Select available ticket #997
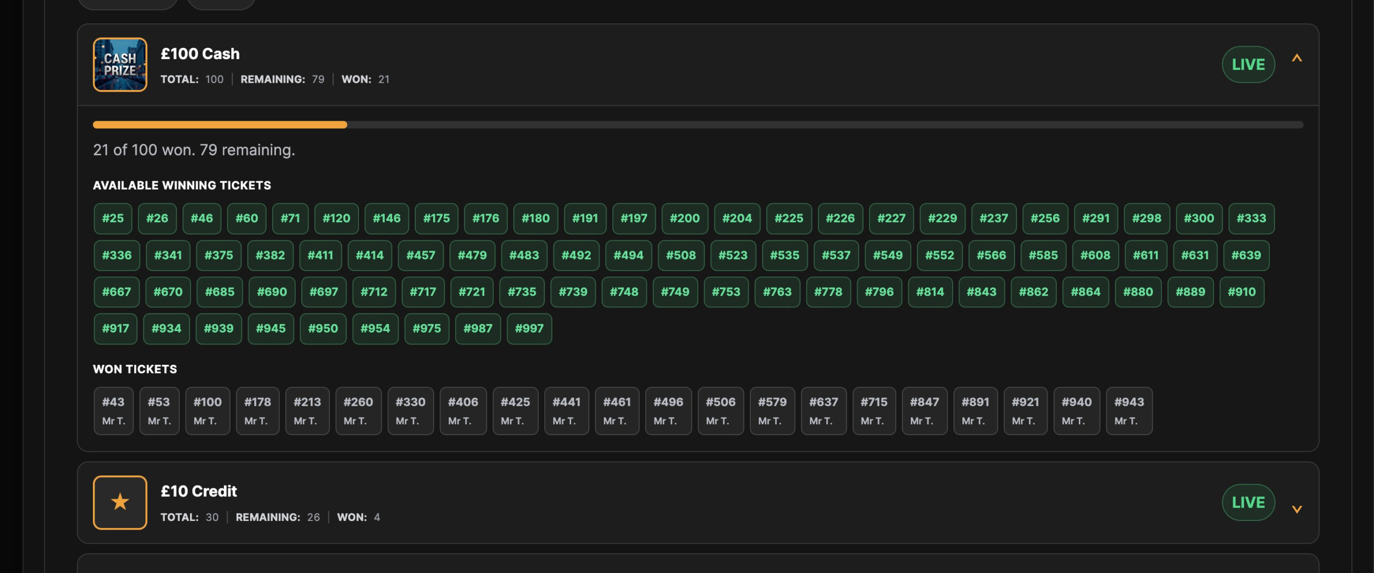Image resolution: width=1374 pixels, height=573 pixels. [x=529, y=328]
